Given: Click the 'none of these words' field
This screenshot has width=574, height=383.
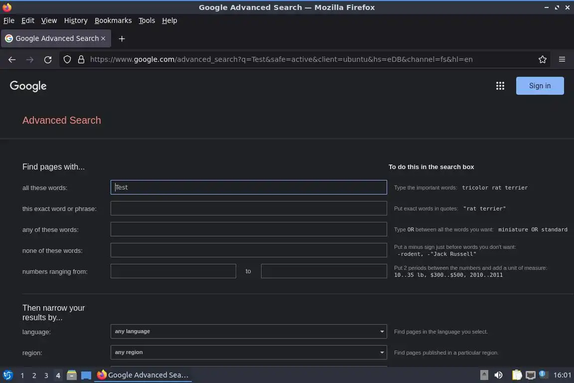Looking at the screenshot, I should pos(249,250).
